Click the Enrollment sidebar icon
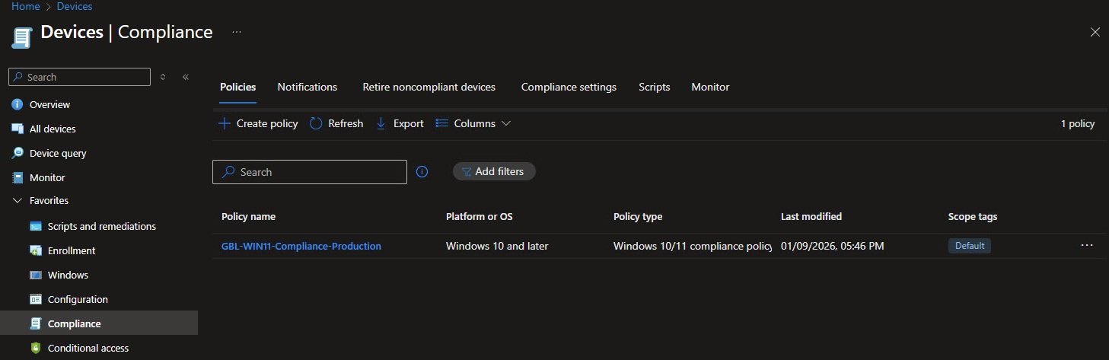 point(35,250)
